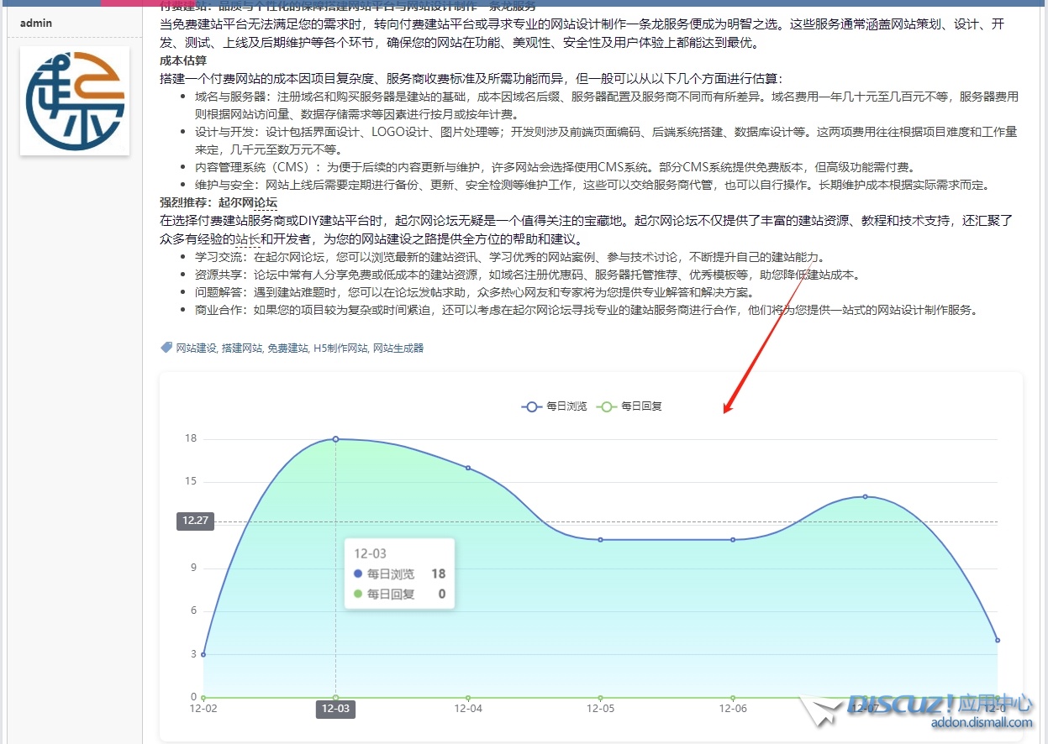The height and width of the screenshot is (744, 1048).
Task: Click the highlighted 12-03 x-axis label
Action: [335, 710]
